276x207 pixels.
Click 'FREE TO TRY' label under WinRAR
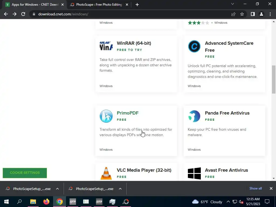point(129,50)
